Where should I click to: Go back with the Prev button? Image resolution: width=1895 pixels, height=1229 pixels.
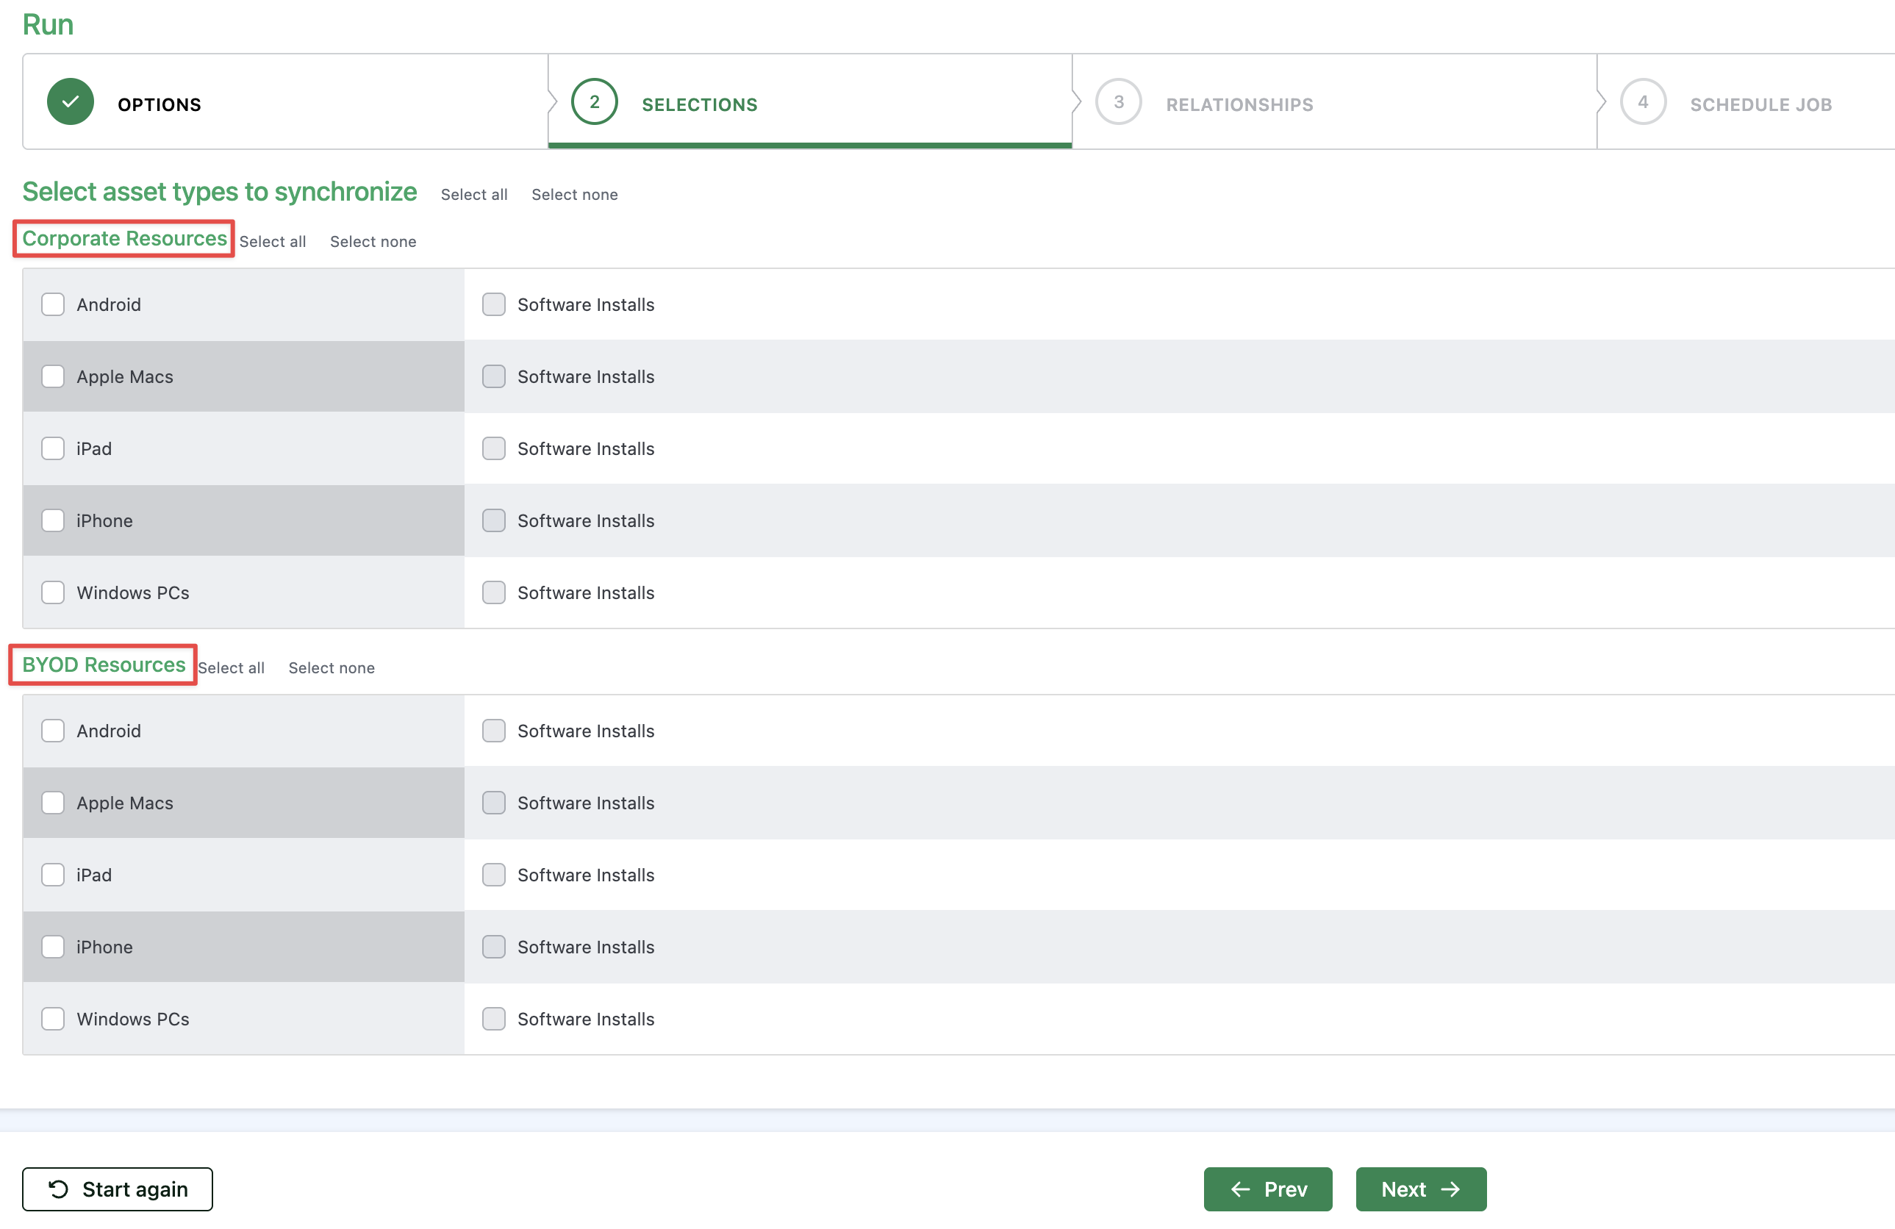click(x=1267, y=1189)
